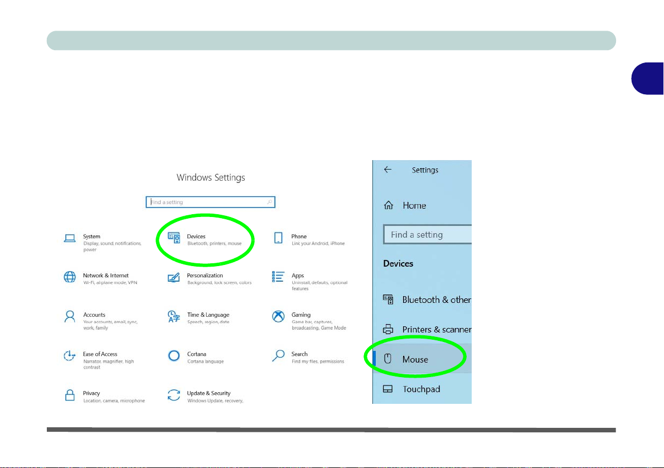
Task: Open Cortana circle icon
Action: [x=173, y=356]
